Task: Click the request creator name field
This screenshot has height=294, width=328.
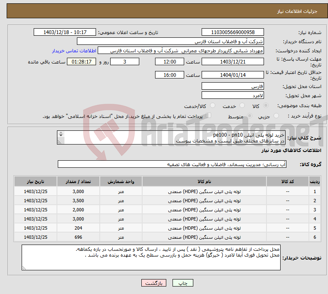Action: click(181, 51)
